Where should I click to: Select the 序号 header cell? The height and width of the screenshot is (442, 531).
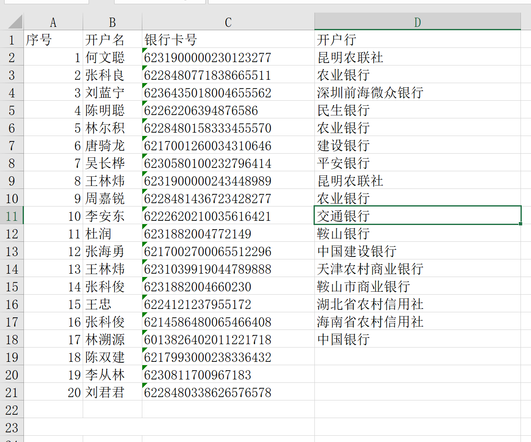pyautogui.click(x=53, y=40)
